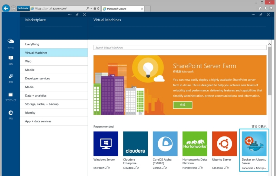Click the address bar search magnifier

(88, 8)
